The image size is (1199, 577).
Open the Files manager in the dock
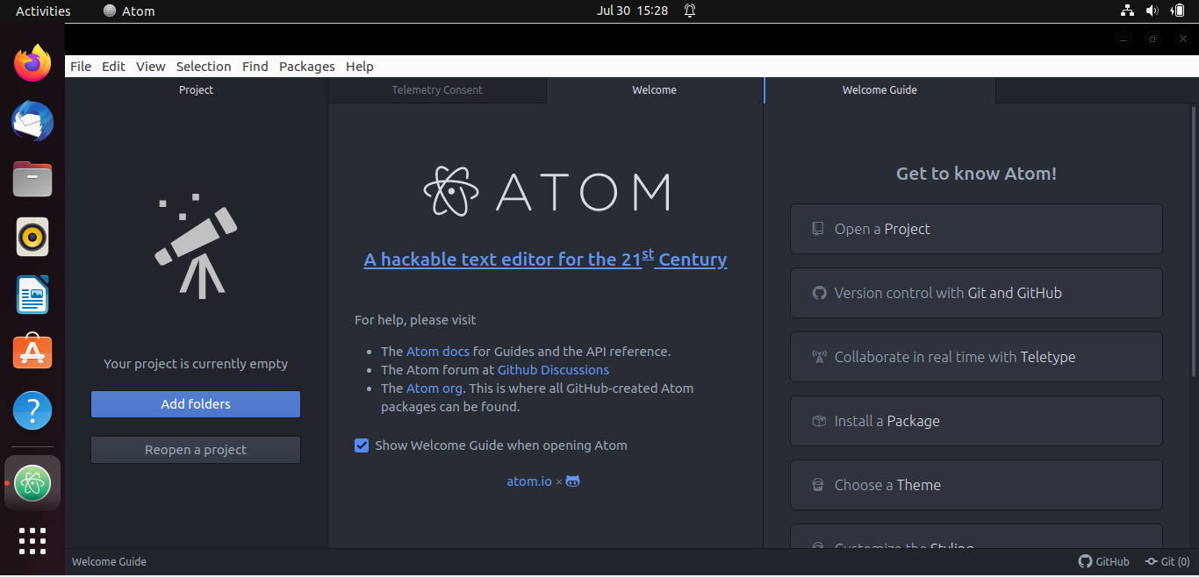[x=32, y=179]
